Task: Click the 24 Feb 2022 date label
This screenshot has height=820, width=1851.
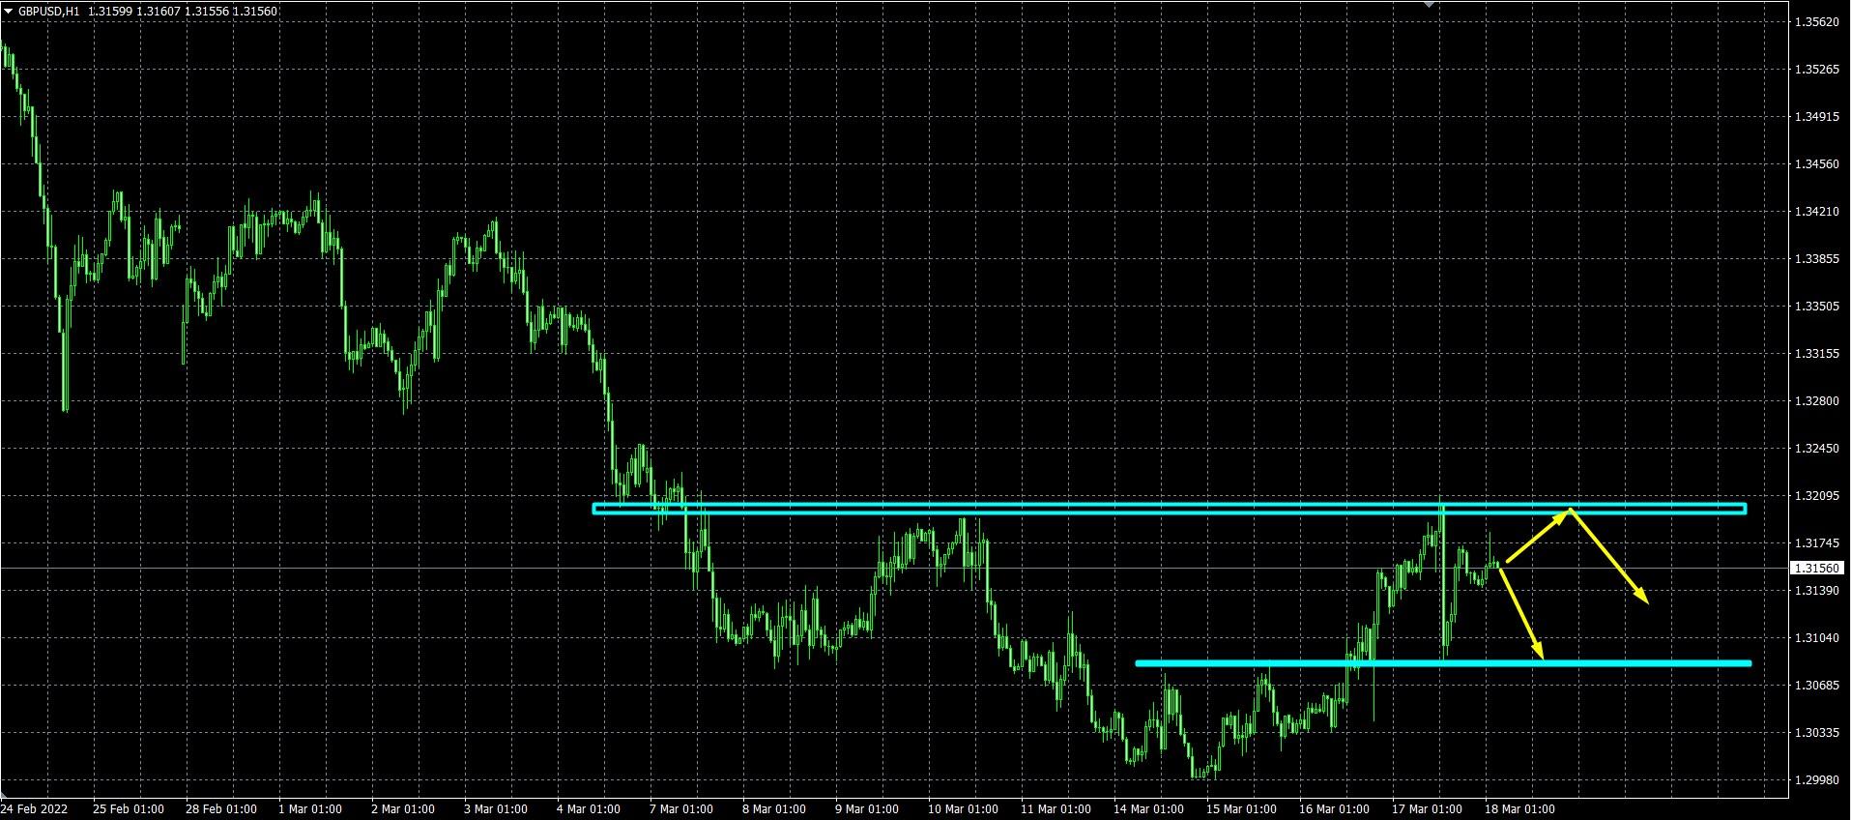Action: click(x=35, y=809)
